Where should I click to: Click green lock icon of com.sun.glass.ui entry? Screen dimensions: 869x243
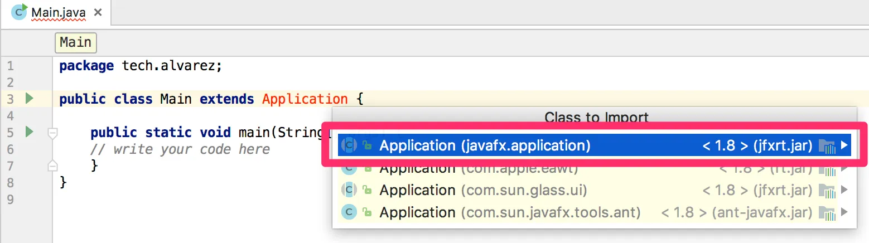367,191
